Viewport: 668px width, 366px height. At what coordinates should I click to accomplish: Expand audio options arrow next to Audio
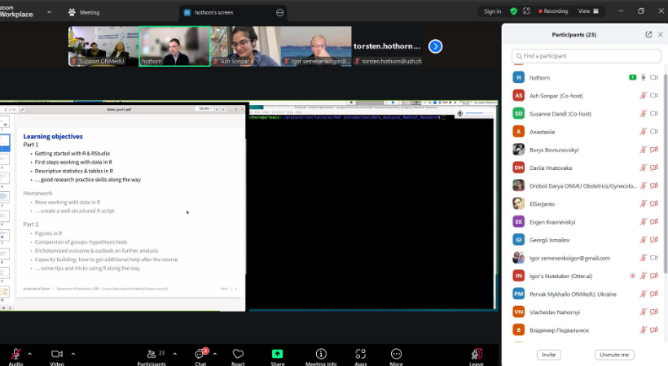click(x=30, y=354)
